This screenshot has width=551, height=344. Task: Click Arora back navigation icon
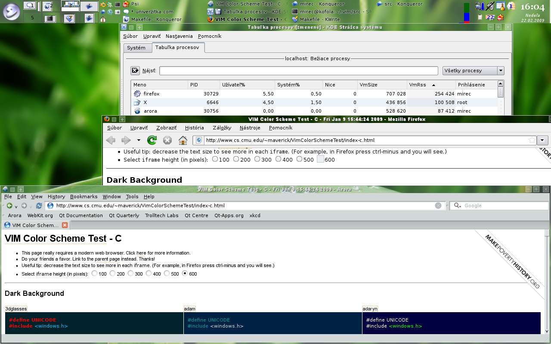tap(9, 206)
